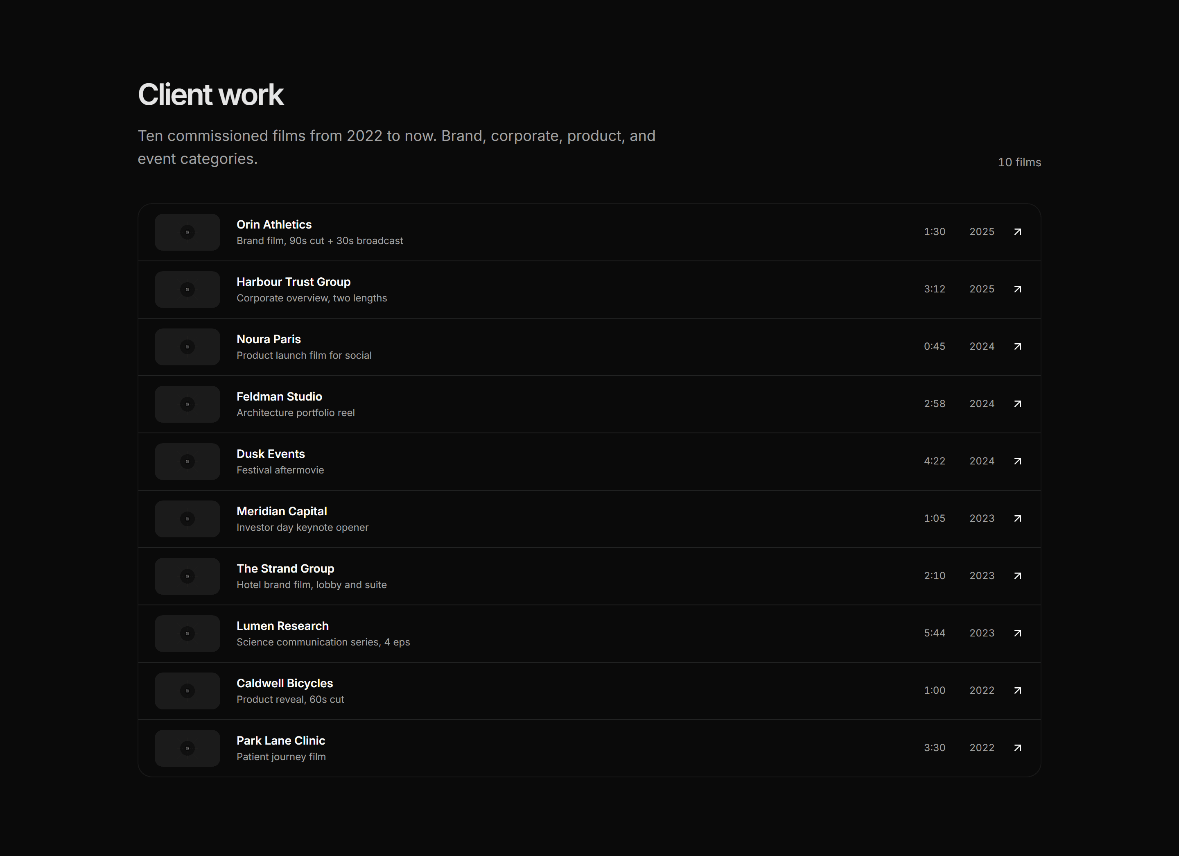The width and height of the screenshot is (1179, 856).
Task: Play the Lumen Research thumbnail
Action: click(x=187, y=634)
